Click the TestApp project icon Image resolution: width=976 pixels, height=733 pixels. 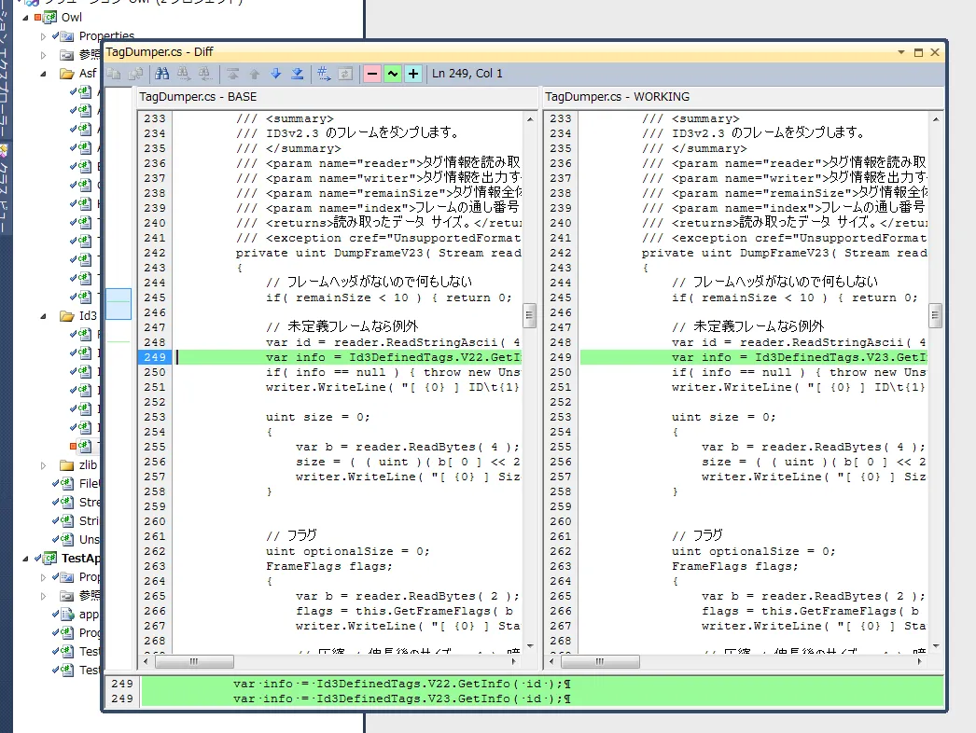[x=49, y=558]
